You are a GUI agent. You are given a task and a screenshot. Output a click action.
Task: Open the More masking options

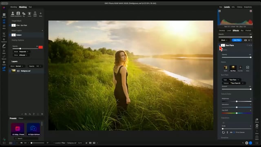pos(41,14)
